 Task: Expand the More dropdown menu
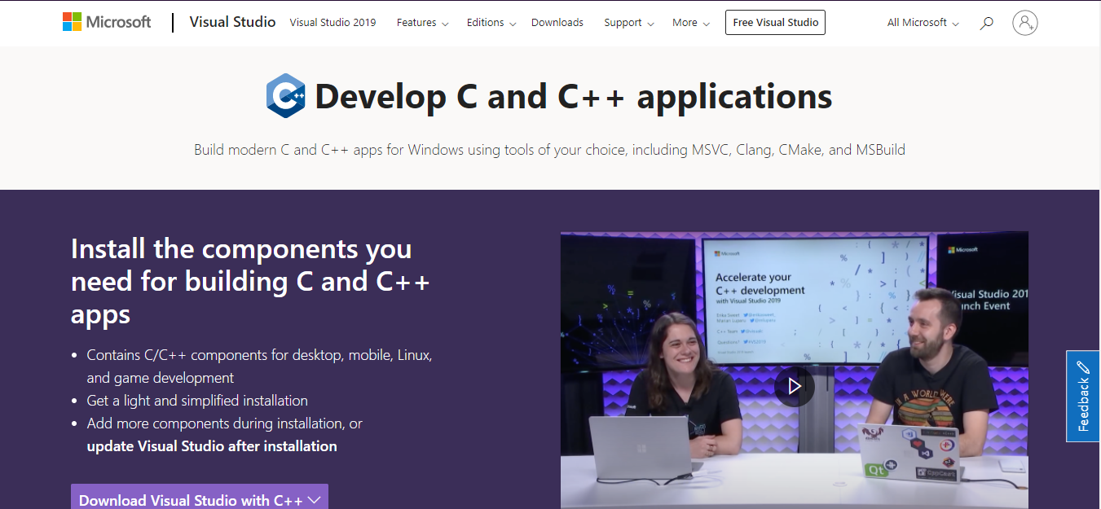(690, 23)
